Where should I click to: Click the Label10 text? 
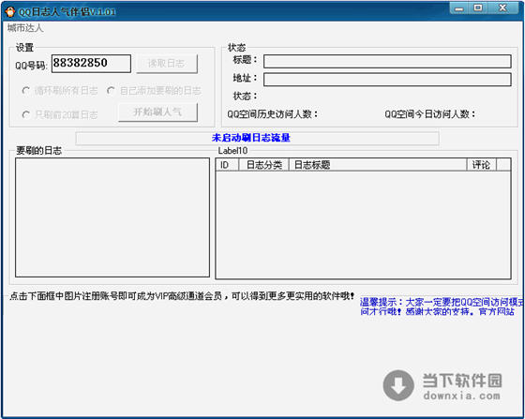pyautogui.click(x=232, y=151)
